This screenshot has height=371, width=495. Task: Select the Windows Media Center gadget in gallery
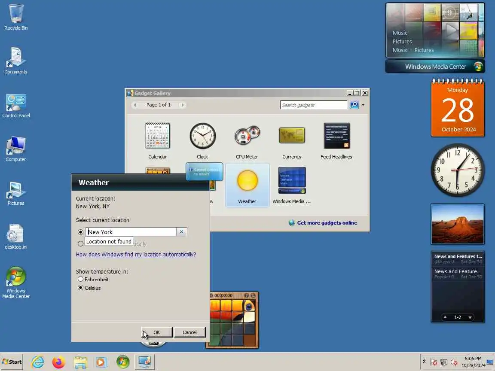[x=292, y=185]
